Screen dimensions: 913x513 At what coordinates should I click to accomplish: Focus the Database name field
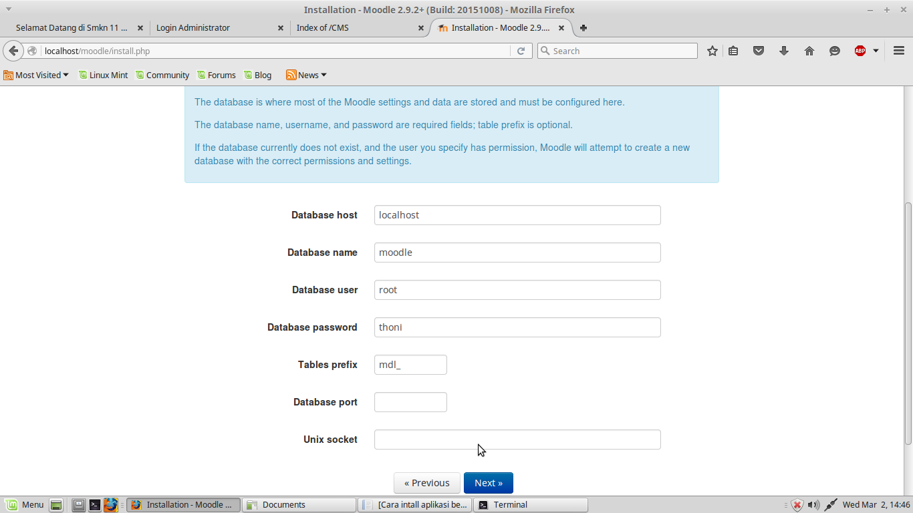[517, 252]
